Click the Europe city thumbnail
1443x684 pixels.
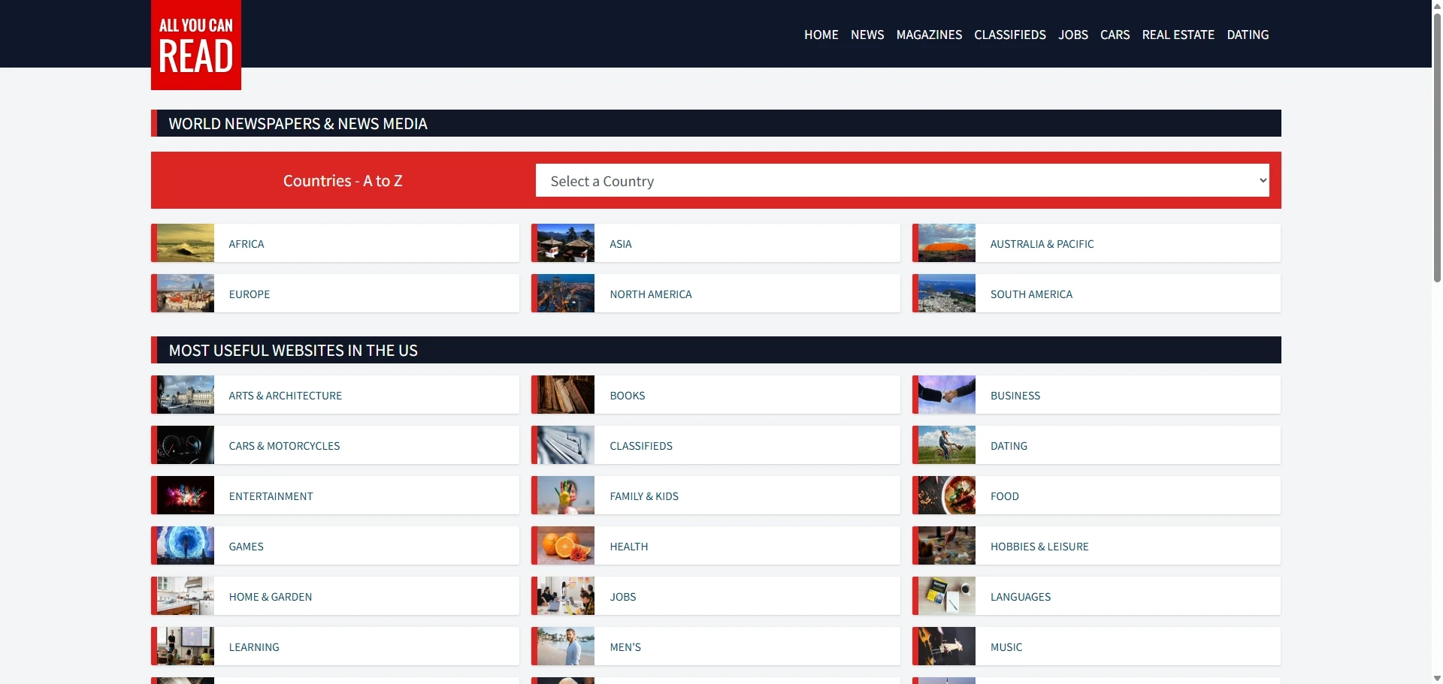(186, 293)
